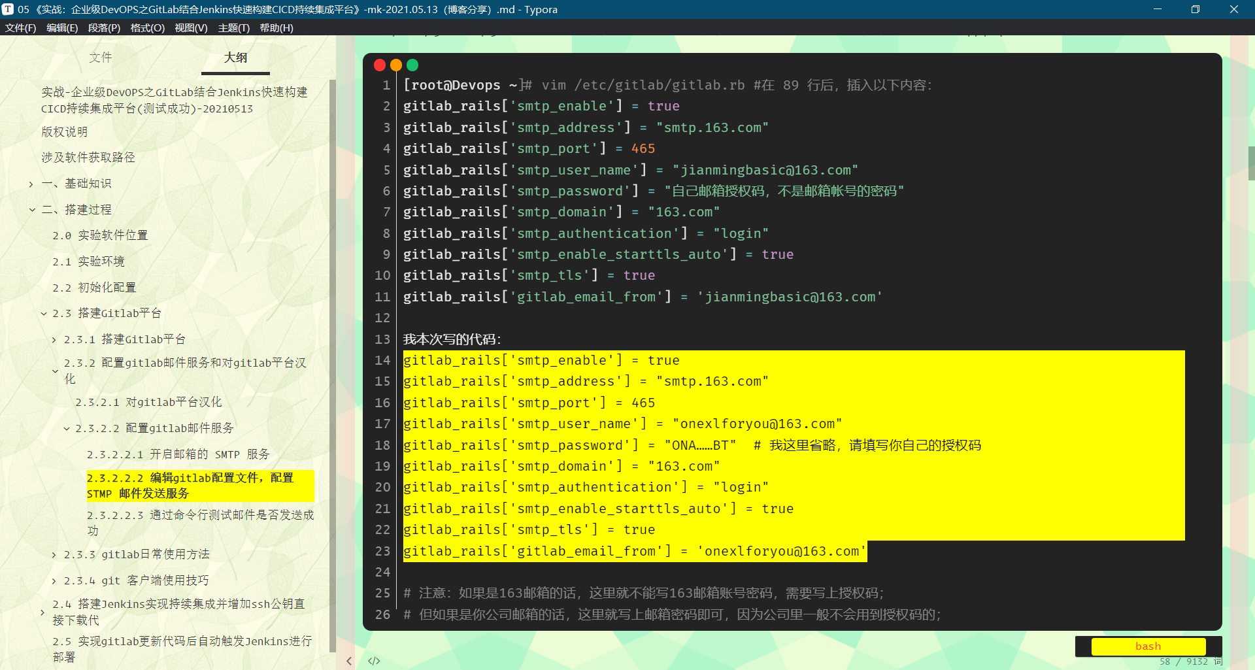Click the red dot on code block
Image resolution: width=1255 pixels, height=670 pixels.
pos(379,65)
